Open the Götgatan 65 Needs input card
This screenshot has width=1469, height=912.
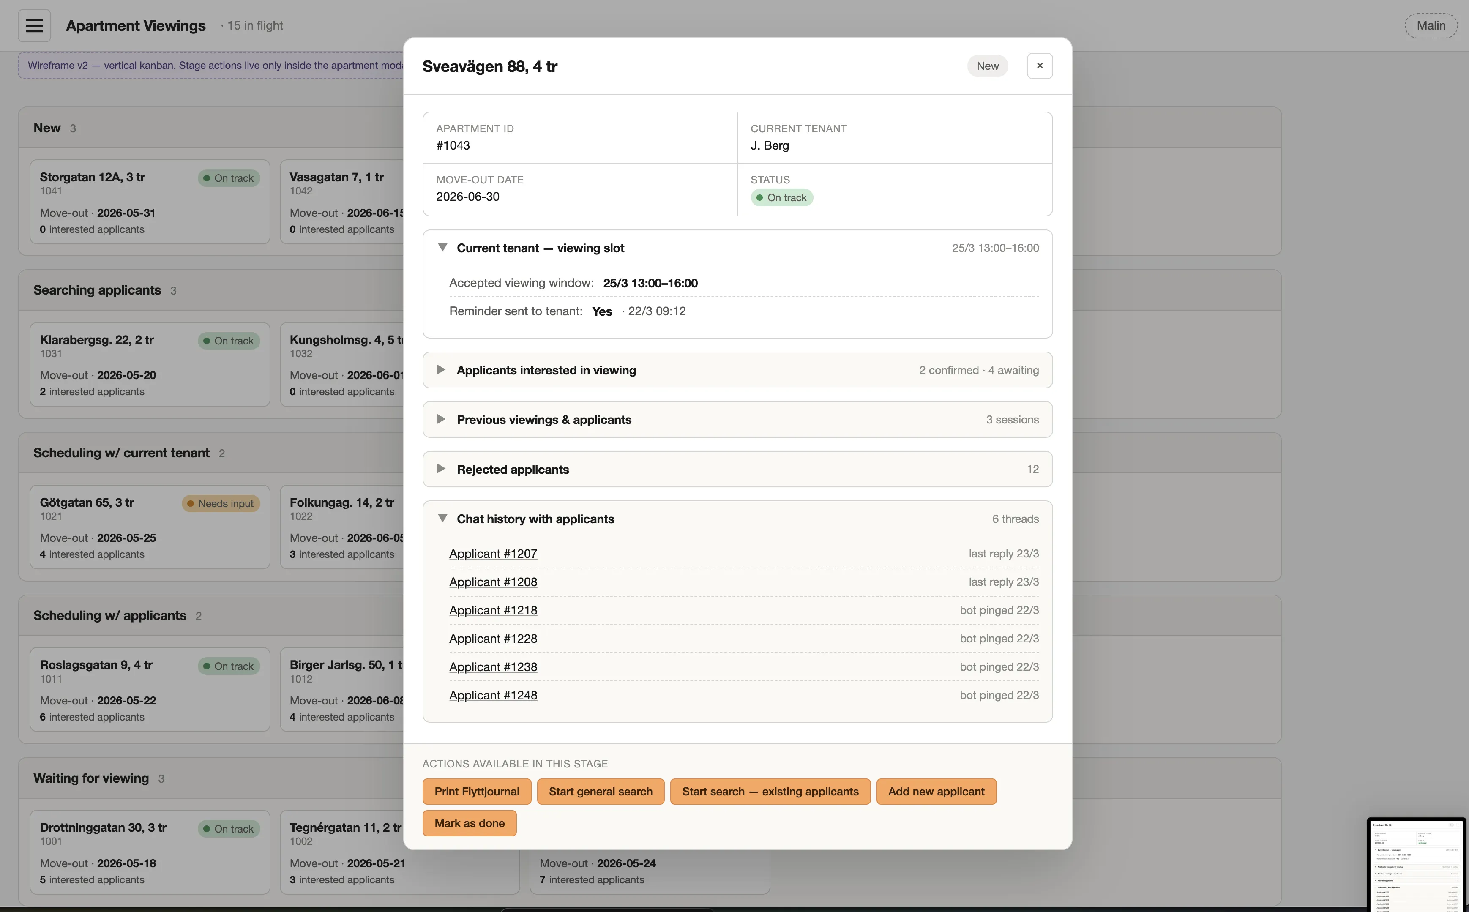[x=150, y=527]
